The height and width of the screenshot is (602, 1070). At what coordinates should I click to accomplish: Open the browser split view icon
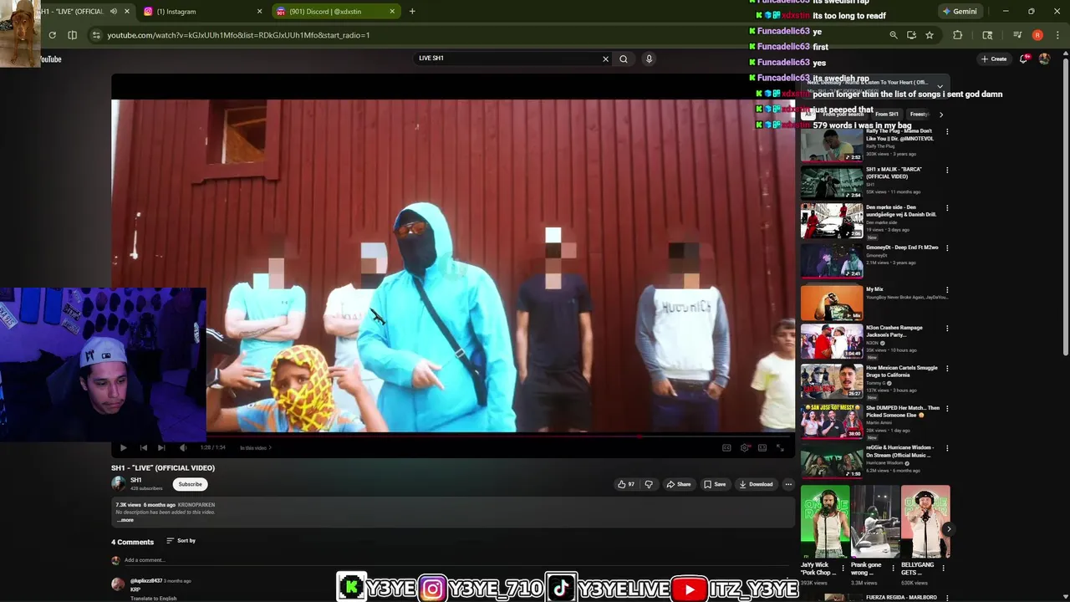(x=72, y=35)
